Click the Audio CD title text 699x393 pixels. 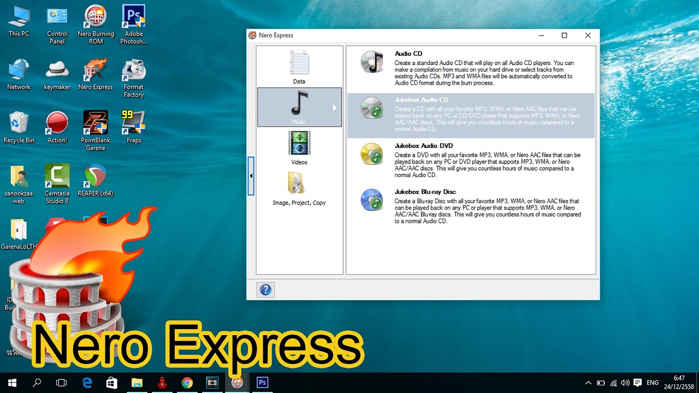tap(408, 53)
